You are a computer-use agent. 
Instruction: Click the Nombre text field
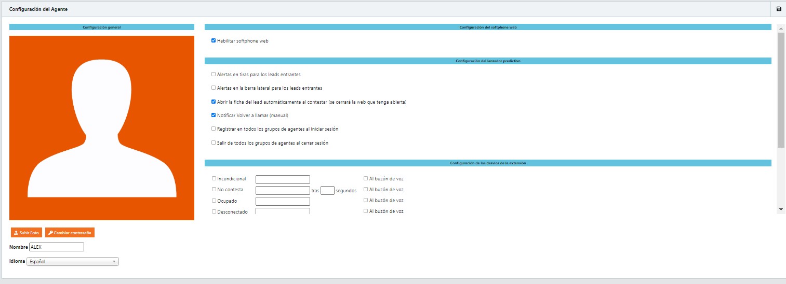tap(57, 247)
